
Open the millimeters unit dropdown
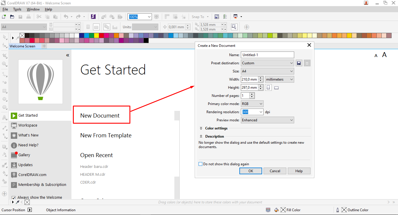279,79
